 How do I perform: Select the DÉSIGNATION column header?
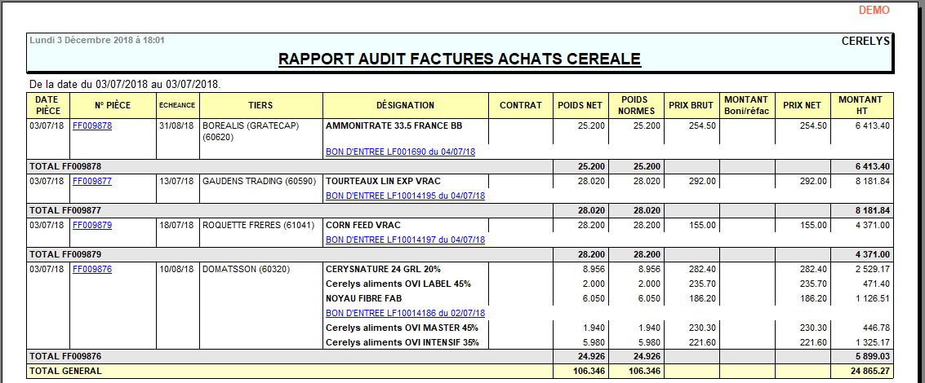click(405, 105)
